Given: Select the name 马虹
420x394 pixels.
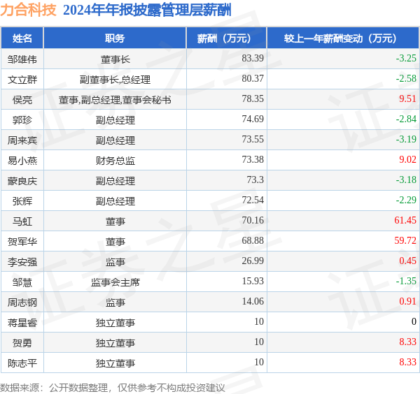Looking at the screenshot, I should (x=22, y=221).
